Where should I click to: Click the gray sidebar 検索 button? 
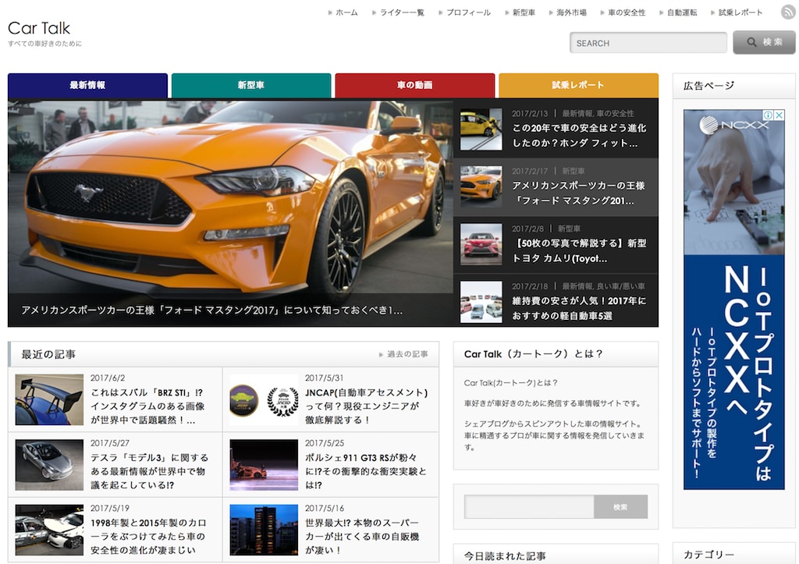[x=620, y=507]
